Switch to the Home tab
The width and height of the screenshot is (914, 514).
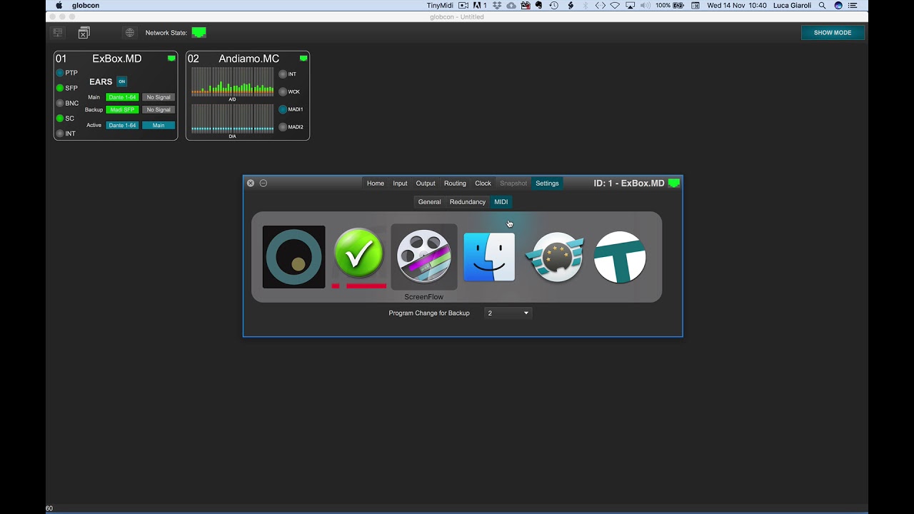pos(376,183)
